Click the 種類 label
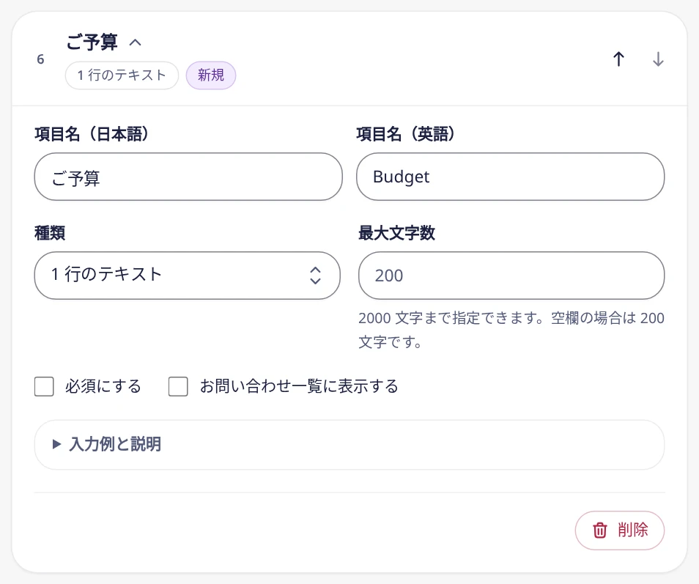 coord(50,233)
